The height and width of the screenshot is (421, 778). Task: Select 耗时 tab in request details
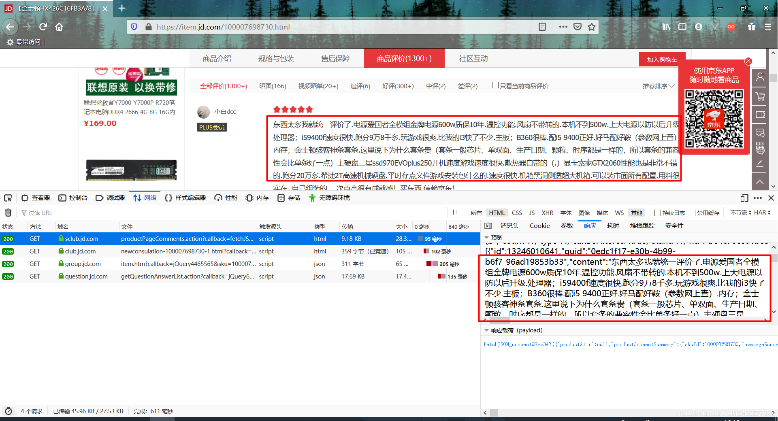(613, 226)
